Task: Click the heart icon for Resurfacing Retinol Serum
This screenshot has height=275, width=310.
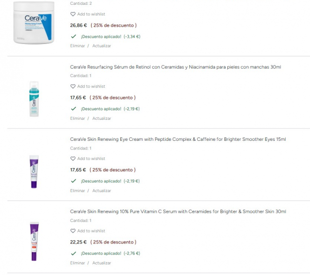Action: tap(73, 86)
